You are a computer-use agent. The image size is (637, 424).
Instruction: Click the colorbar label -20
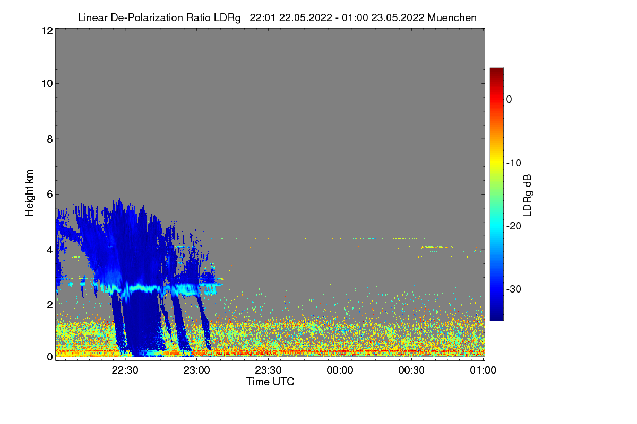point(514,226)
